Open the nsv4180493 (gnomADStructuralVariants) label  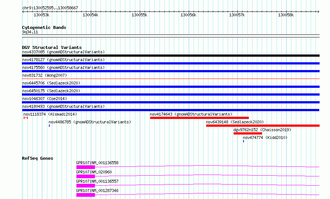tap(63, 106)
